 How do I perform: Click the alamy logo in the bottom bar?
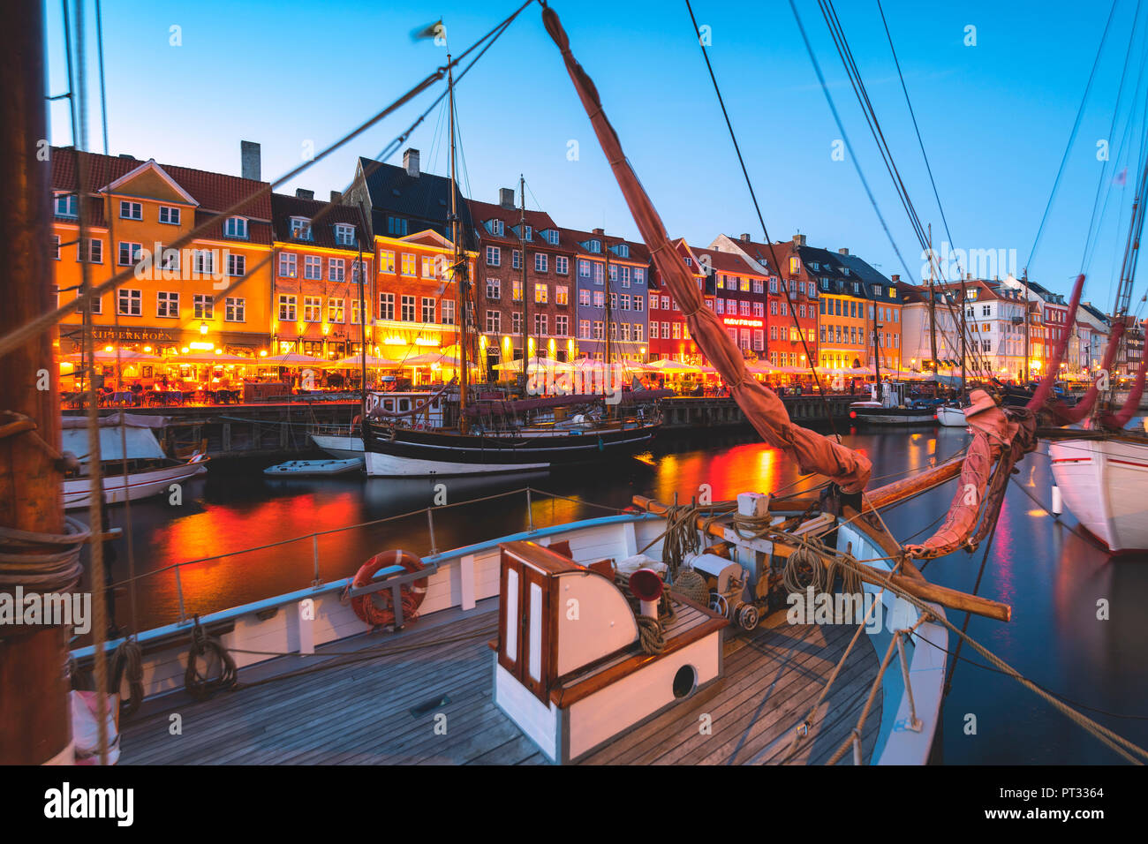click(88, 804)
